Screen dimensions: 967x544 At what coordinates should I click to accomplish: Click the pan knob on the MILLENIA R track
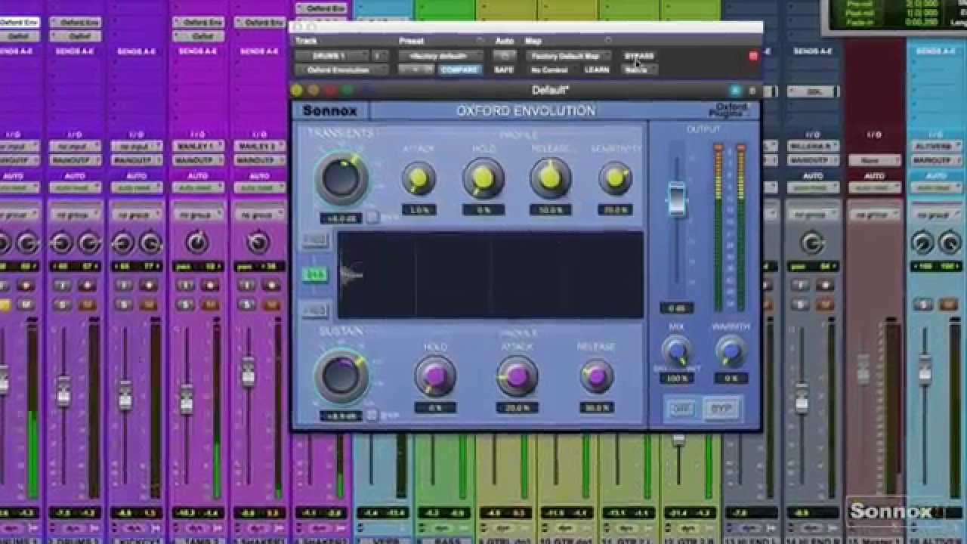(x=812, y=243)
